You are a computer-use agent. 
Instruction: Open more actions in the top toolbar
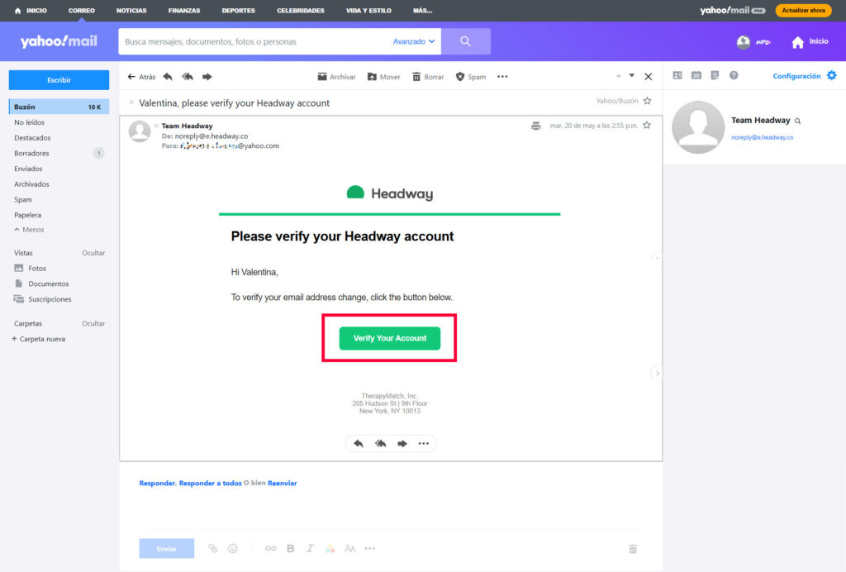(502, 77)
